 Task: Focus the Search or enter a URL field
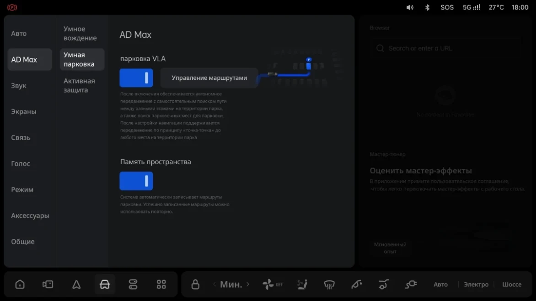click(x=446, y=48)
